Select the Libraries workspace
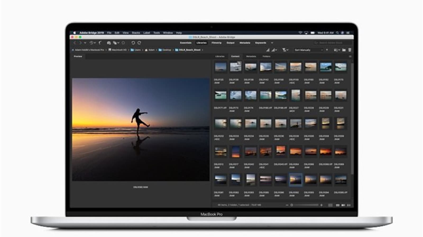Image resolution: width=423 pixels, height=237 pixels. coord(201,43)
